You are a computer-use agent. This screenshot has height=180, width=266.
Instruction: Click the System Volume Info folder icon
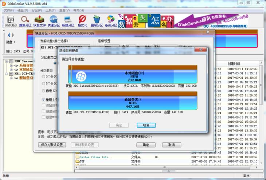point(77,157)
